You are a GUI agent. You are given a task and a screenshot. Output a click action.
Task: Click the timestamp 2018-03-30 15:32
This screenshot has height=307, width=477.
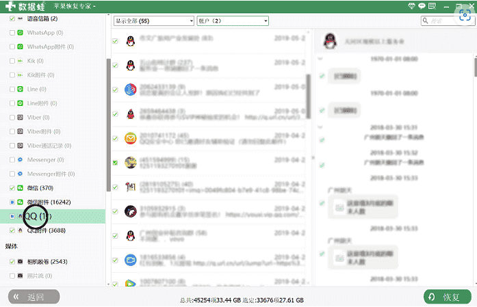394,152
